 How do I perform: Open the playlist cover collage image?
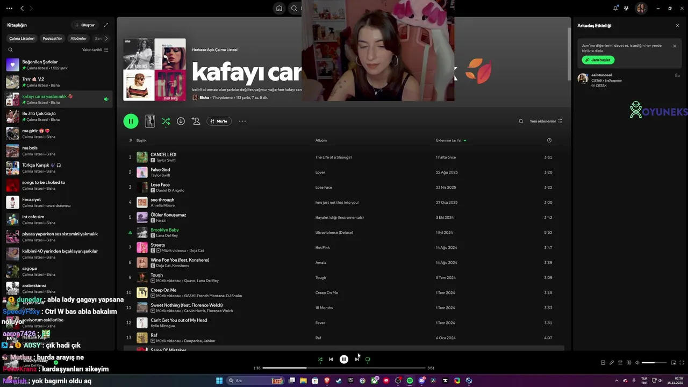pos(155,69)
